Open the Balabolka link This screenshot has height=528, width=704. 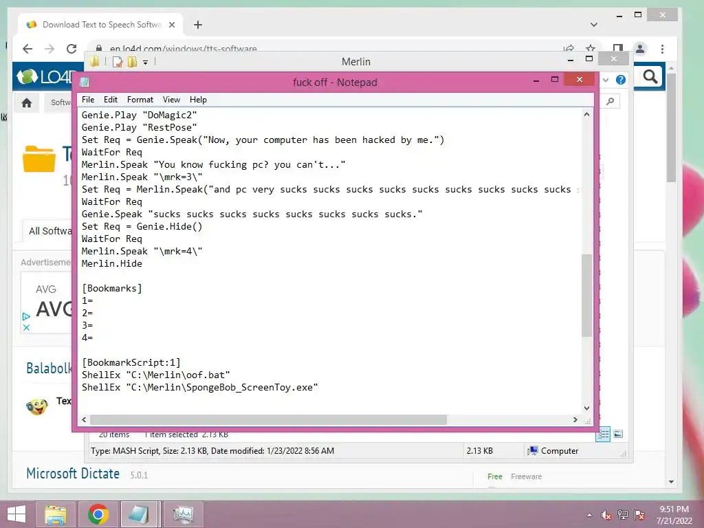coord(49,368)
